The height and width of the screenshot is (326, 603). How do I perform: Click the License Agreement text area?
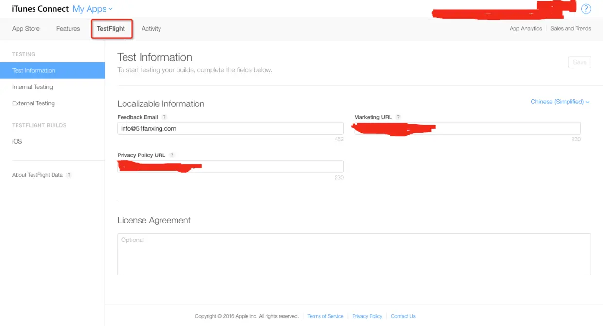[354, 254]
